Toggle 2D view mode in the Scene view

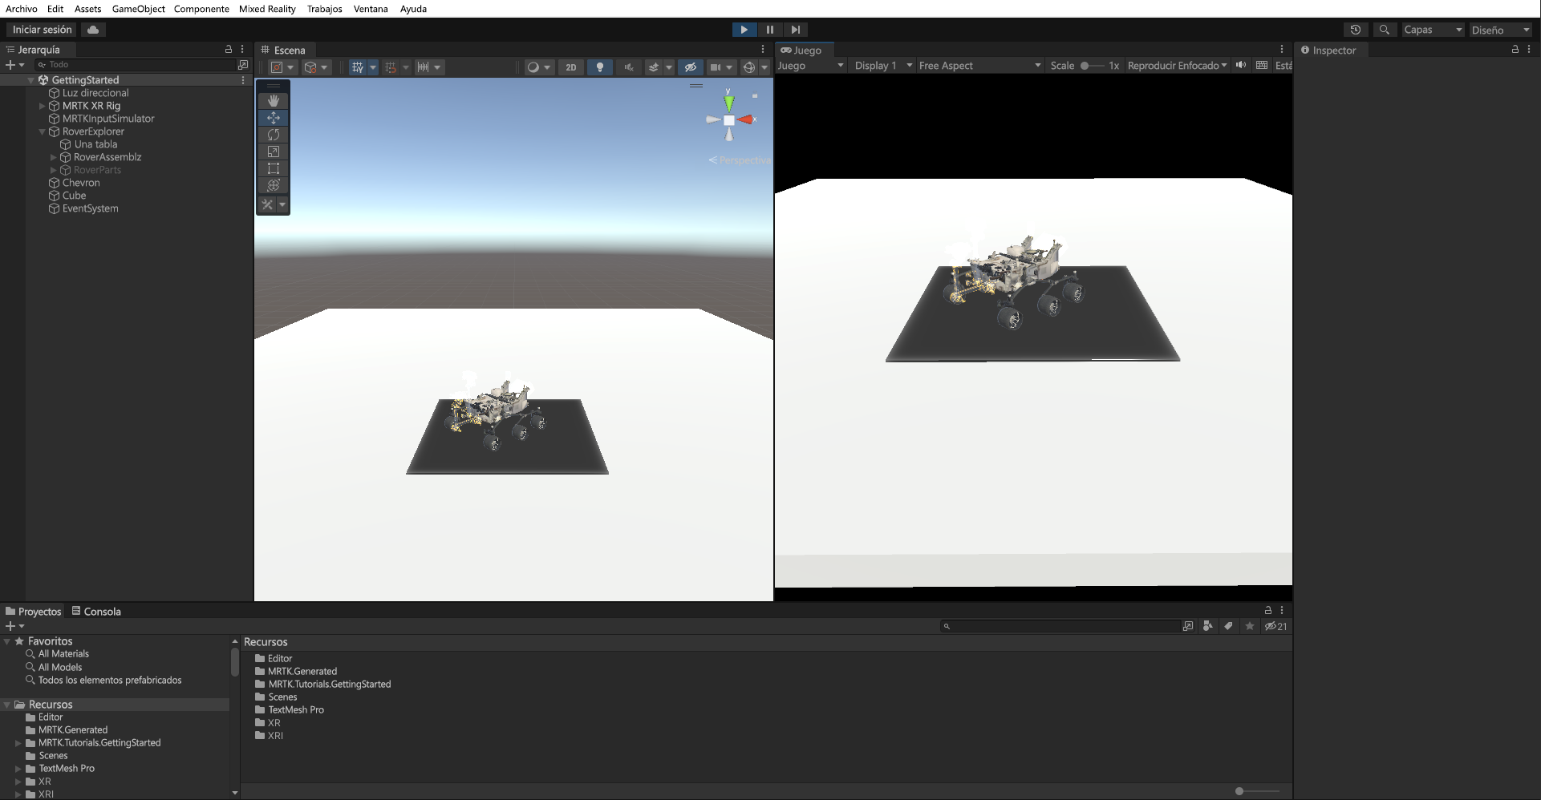(570, 67)
